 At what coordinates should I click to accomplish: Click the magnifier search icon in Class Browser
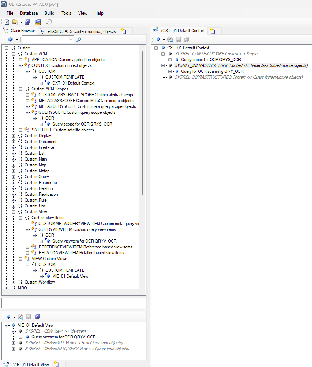79,40
